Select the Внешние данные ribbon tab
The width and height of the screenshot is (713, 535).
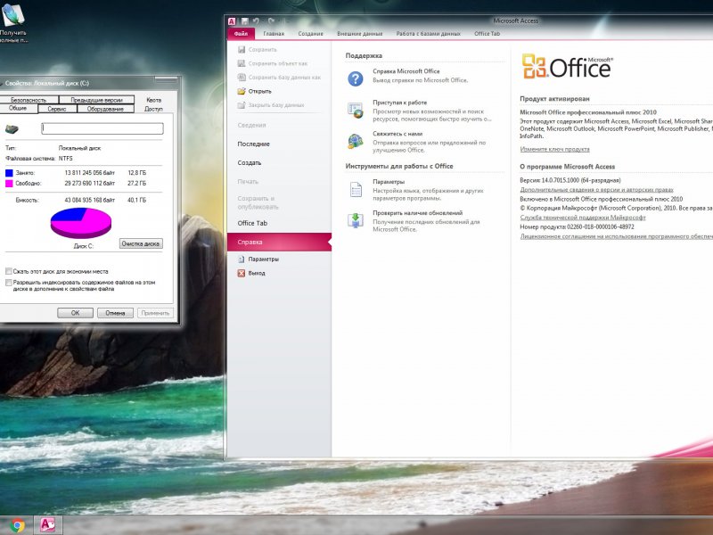click(x=360, y=34)
